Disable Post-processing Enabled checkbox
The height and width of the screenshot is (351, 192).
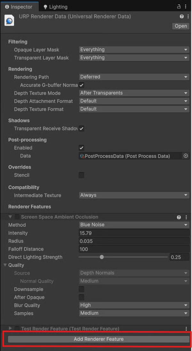point(82,148)
